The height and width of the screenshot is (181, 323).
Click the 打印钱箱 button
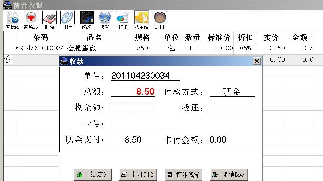click(x=184, y=175)
